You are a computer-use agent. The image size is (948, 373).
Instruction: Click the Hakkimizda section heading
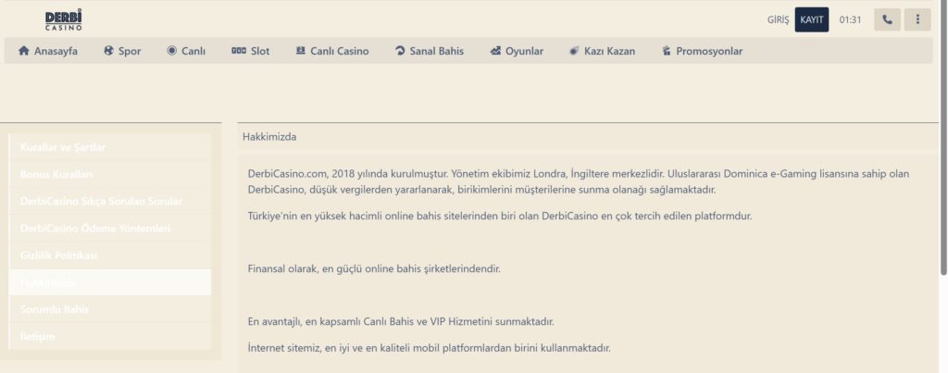click(269, 137)
